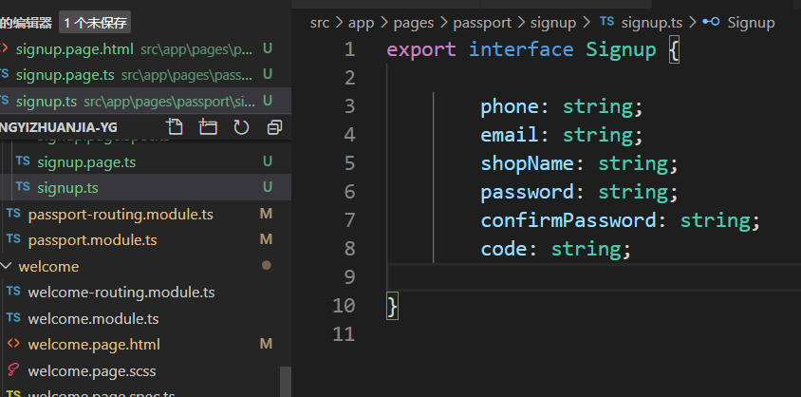The width and height of the screenshot is (801, 397).
Task: Click the explorer vertical scrollbar thumb
Action: coord(286,381)
